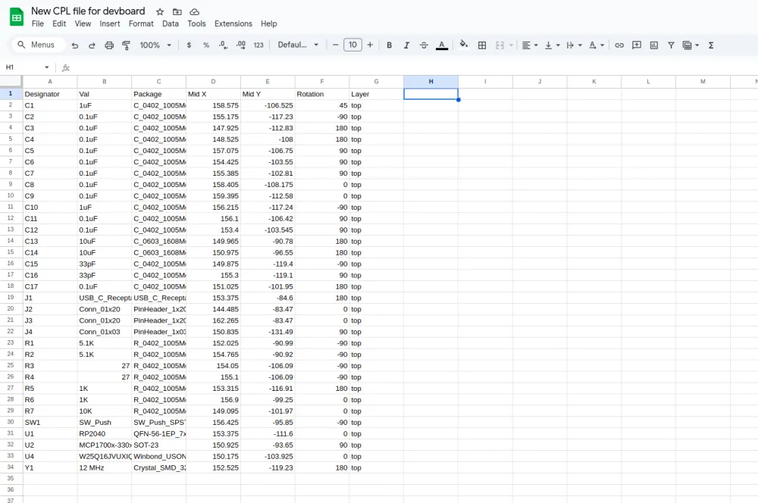Toggle bold formatting
This screenshot has width=758, height=503.
[x=390, y=45]
